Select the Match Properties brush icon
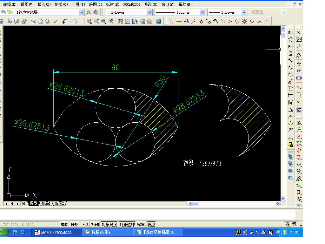This screenshot has height=244, width=325. [55, 21]
